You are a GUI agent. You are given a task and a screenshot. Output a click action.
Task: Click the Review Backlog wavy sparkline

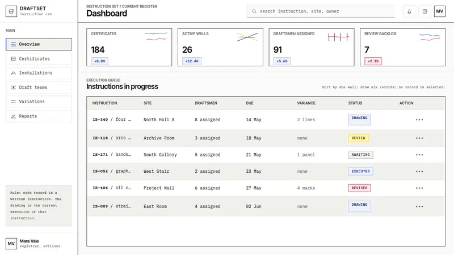coord(430,37)
